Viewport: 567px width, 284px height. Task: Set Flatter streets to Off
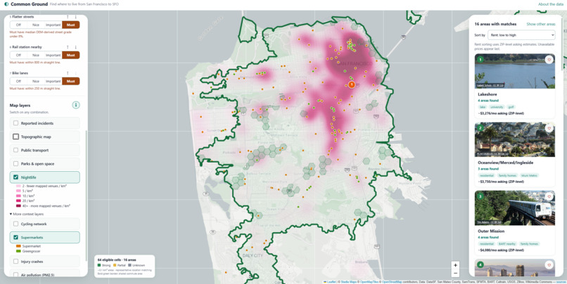pos(18,25)
